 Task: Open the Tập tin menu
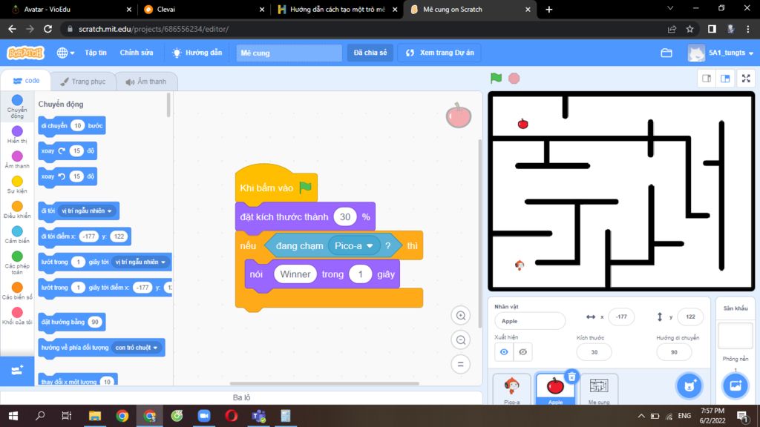(x=96, y=53)
